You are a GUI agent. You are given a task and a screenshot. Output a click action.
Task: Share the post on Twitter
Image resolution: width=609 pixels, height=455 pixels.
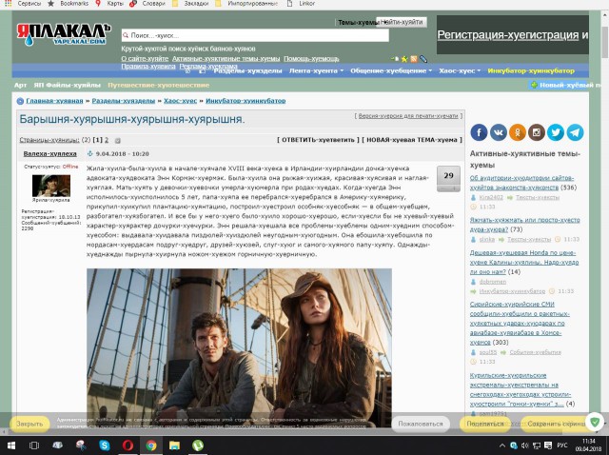pyautogui.click(x=556, y=132)
